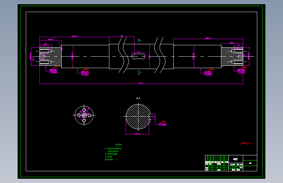Select the bottom bolt hole in end view

[84, 120]
